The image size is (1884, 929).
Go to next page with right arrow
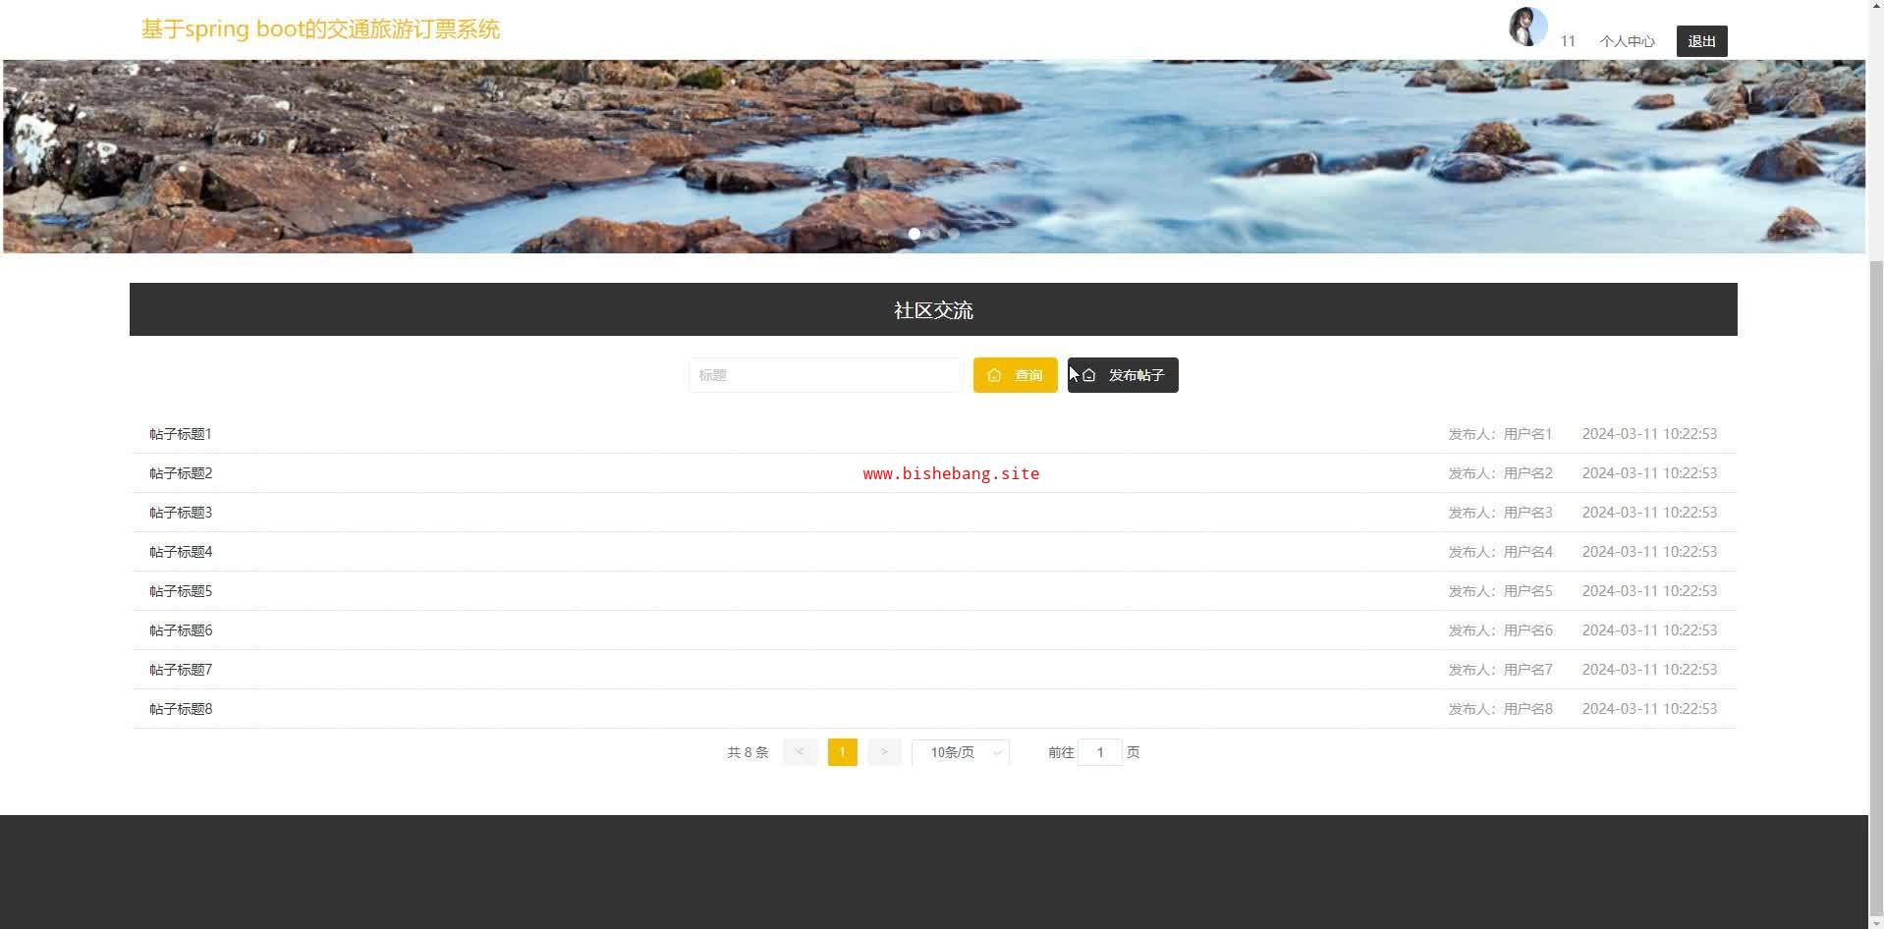tap(884, 752)
